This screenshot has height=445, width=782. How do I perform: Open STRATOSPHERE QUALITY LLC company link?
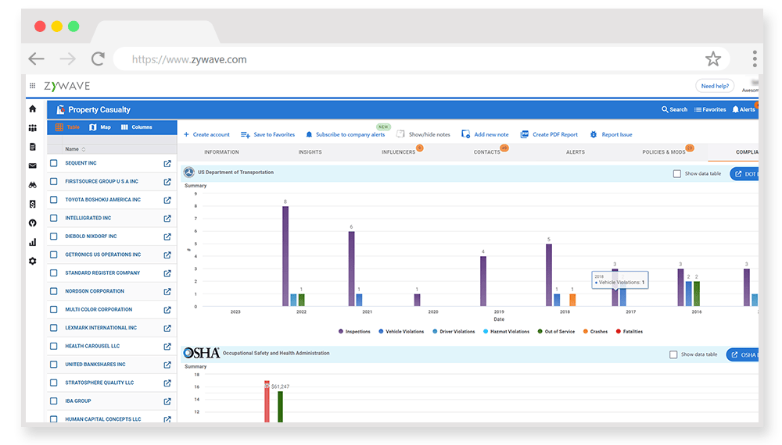click(99, 383)
